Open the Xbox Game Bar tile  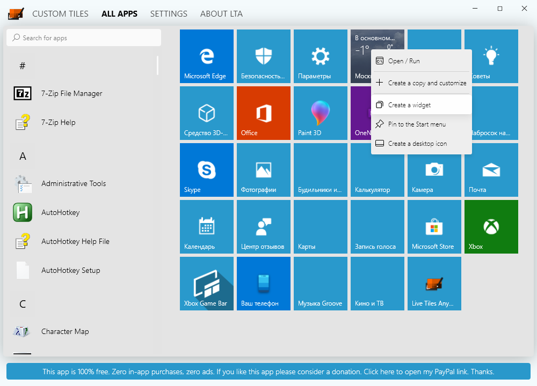tap(207, 284)
